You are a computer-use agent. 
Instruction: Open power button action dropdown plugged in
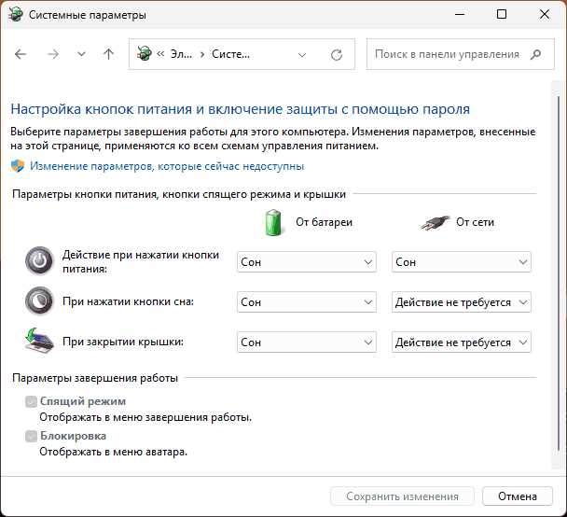[462, 262]
